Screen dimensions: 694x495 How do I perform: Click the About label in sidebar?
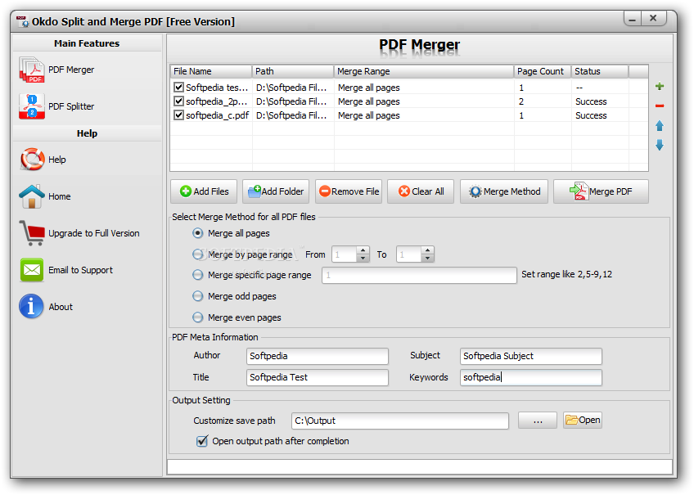click(61, 307)
